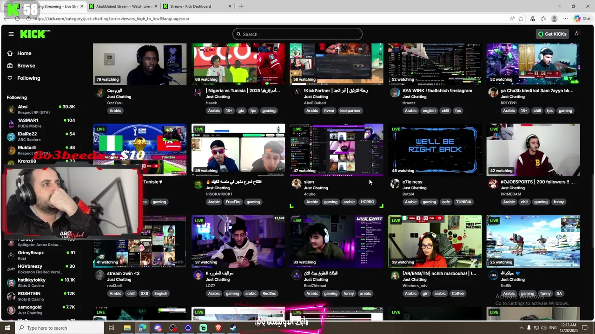This screenshot has width=595, height=334.
Task: Open stream title '#OJOESPORTS | 200 followers !!'
Action: (537, 182)
